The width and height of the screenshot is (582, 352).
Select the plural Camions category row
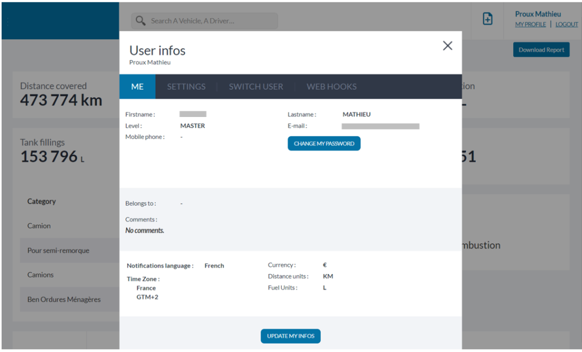point(40,275)
